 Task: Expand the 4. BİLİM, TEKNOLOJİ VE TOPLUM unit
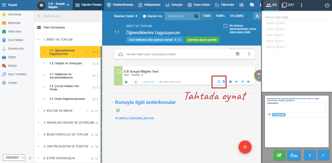pyautogui.click(x=38, y=135)
